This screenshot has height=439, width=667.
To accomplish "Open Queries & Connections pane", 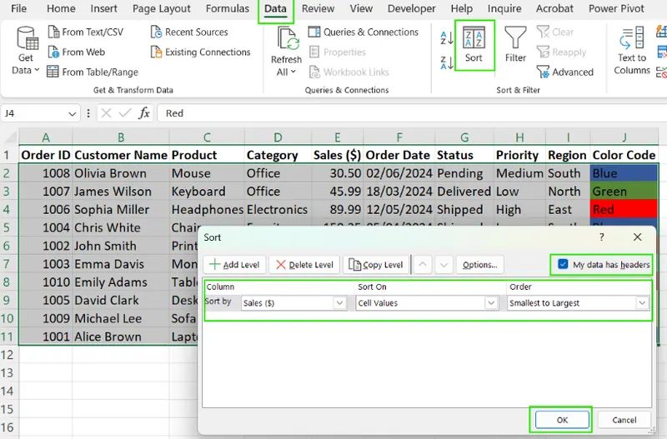I will click(x=363, y=32).
